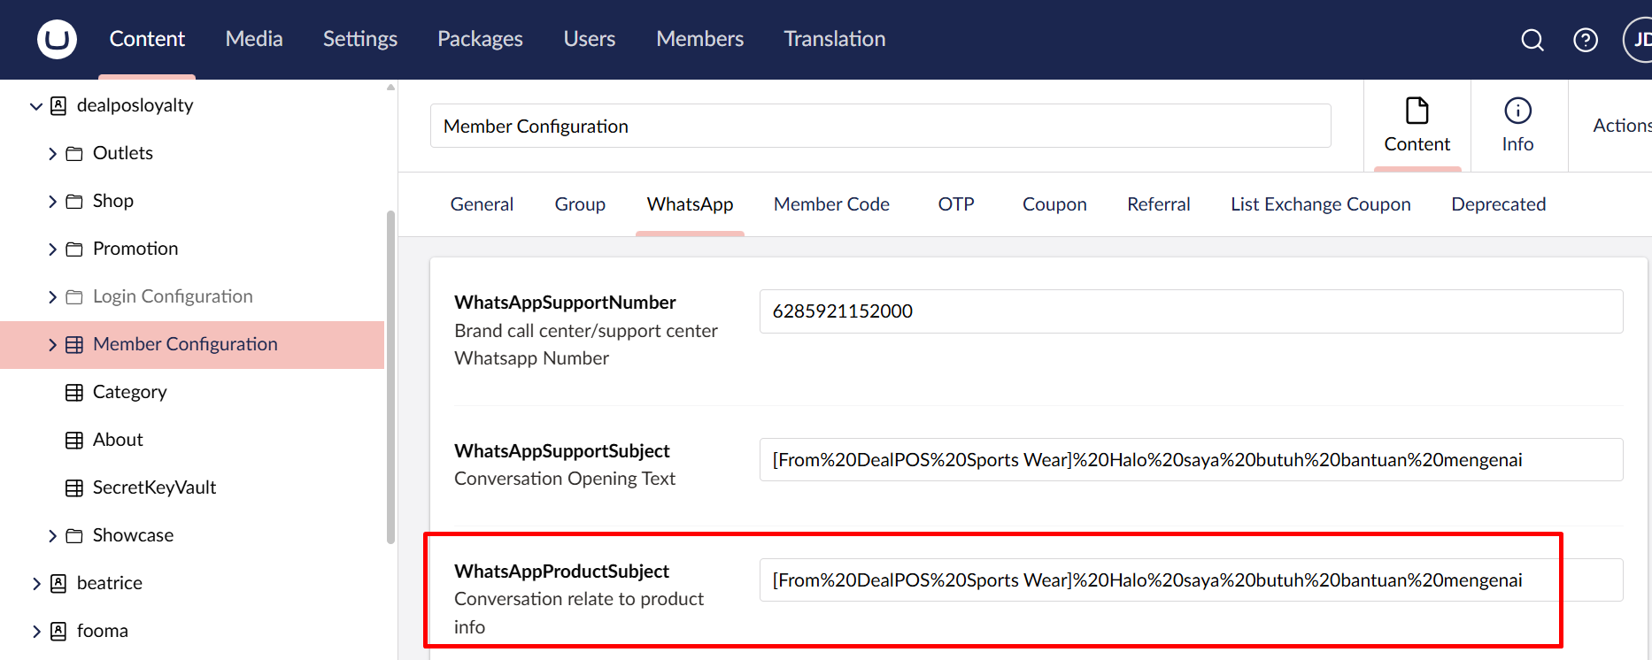This screenshot has width=1652, height=660.
Task: Open the Actions menu button
Action: coord(1621,126)
